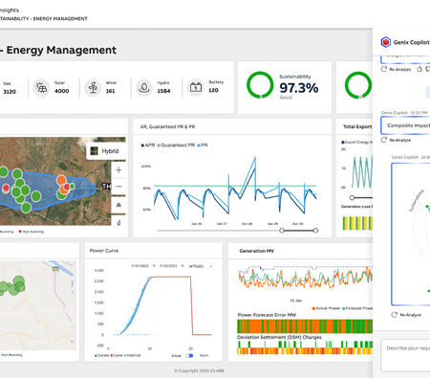Toggle the PR legend series
Screen dimensions: 430x378
(203, 145)
